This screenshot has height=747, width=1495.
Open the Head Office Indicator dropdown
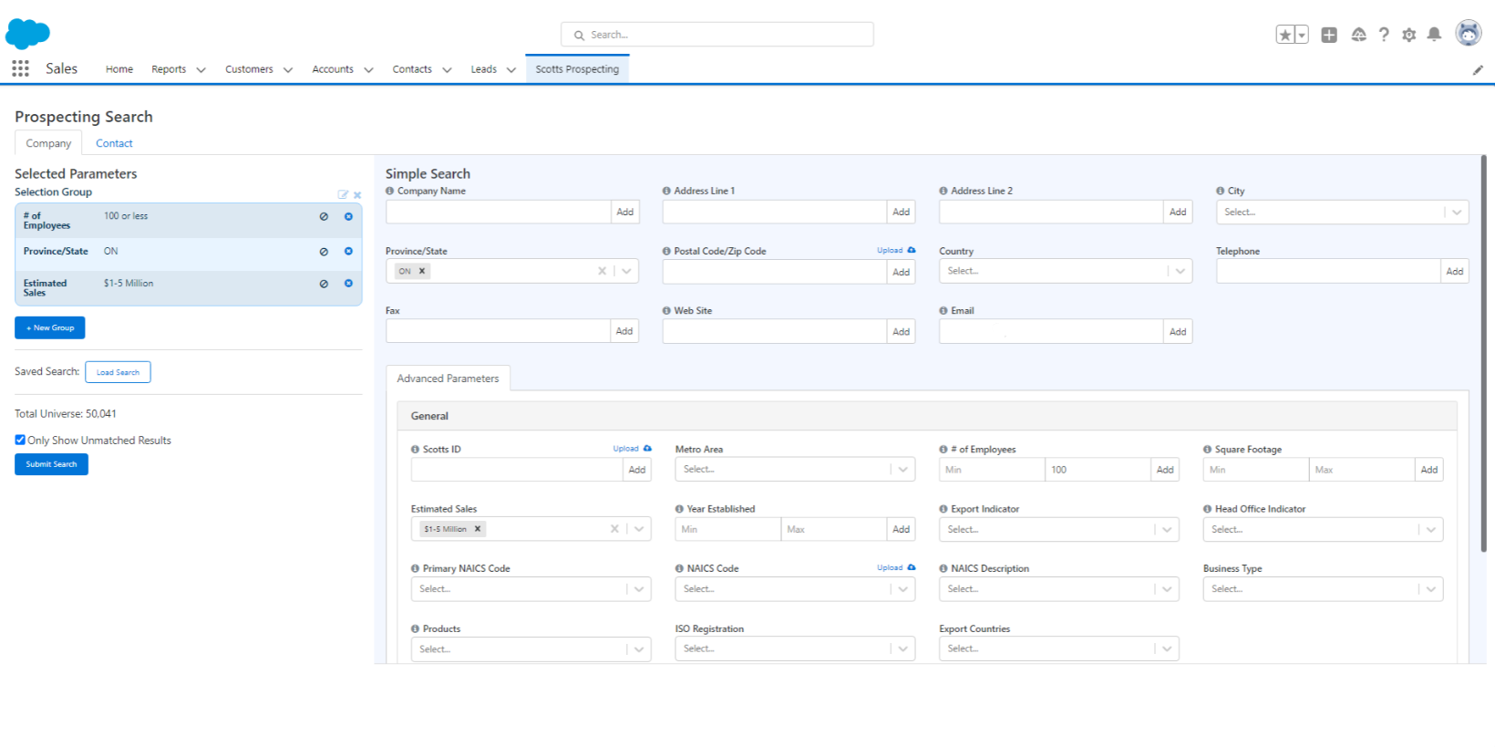[x=1323, y=529]
